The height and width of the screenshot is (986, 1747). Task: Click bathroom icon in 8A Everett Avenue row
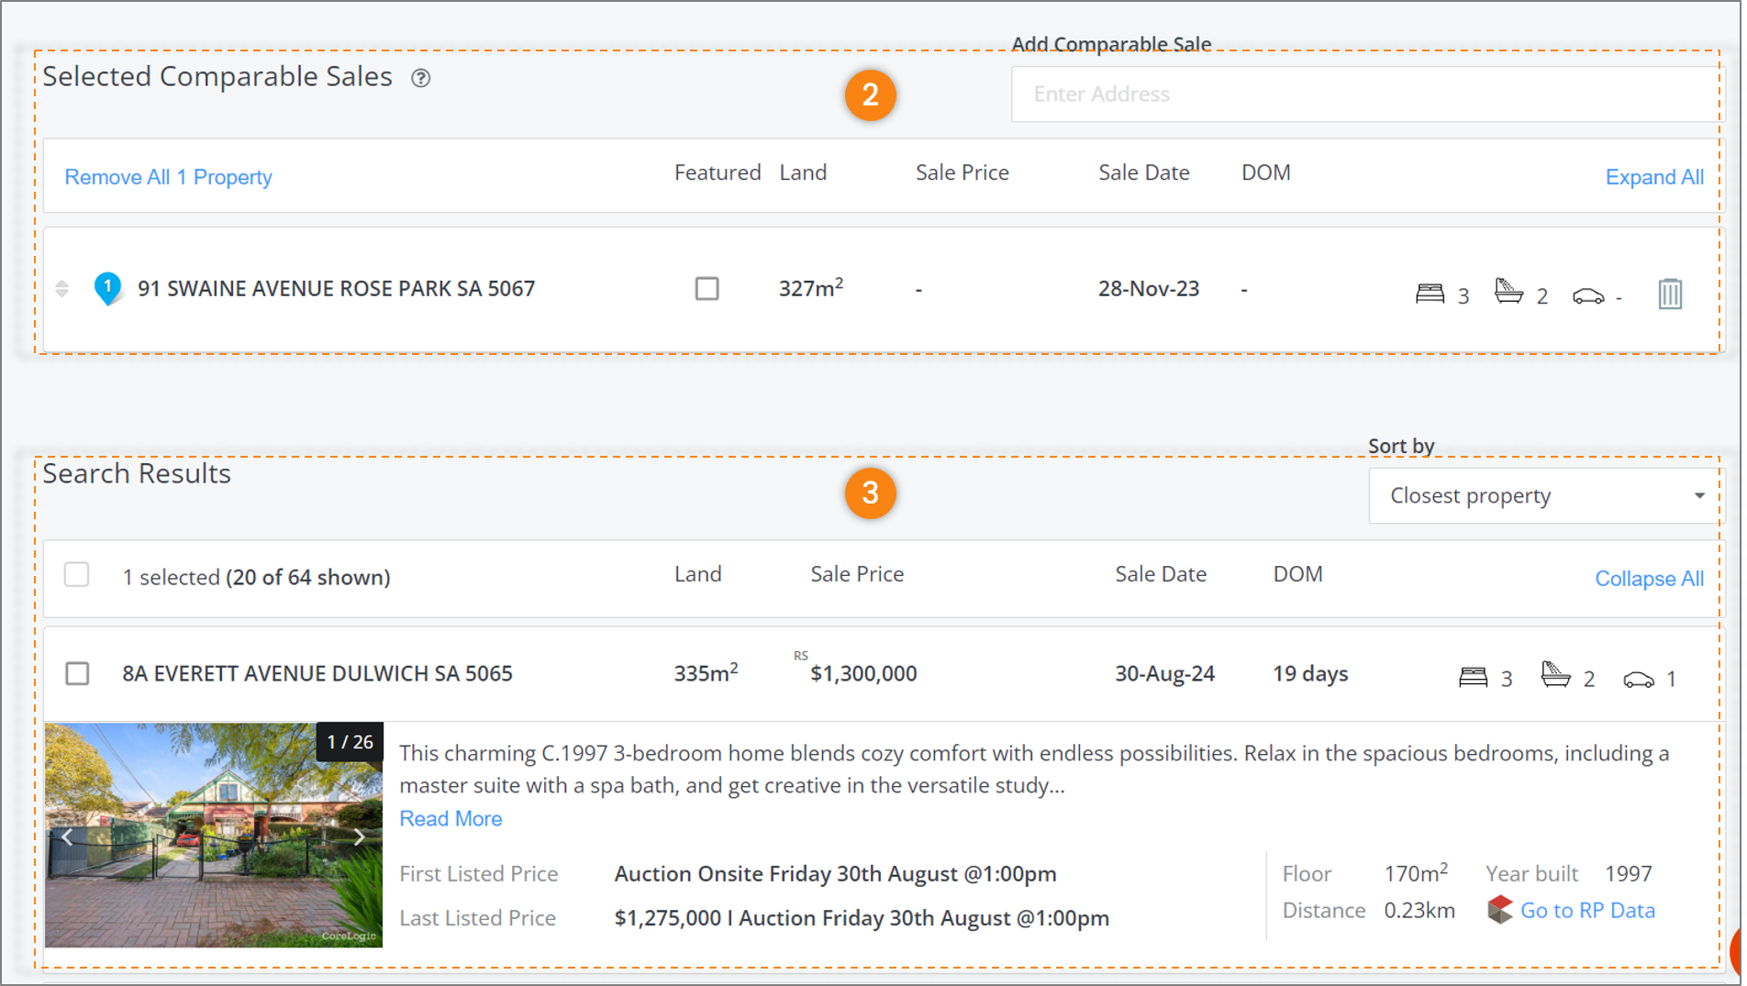(1555, 675)
